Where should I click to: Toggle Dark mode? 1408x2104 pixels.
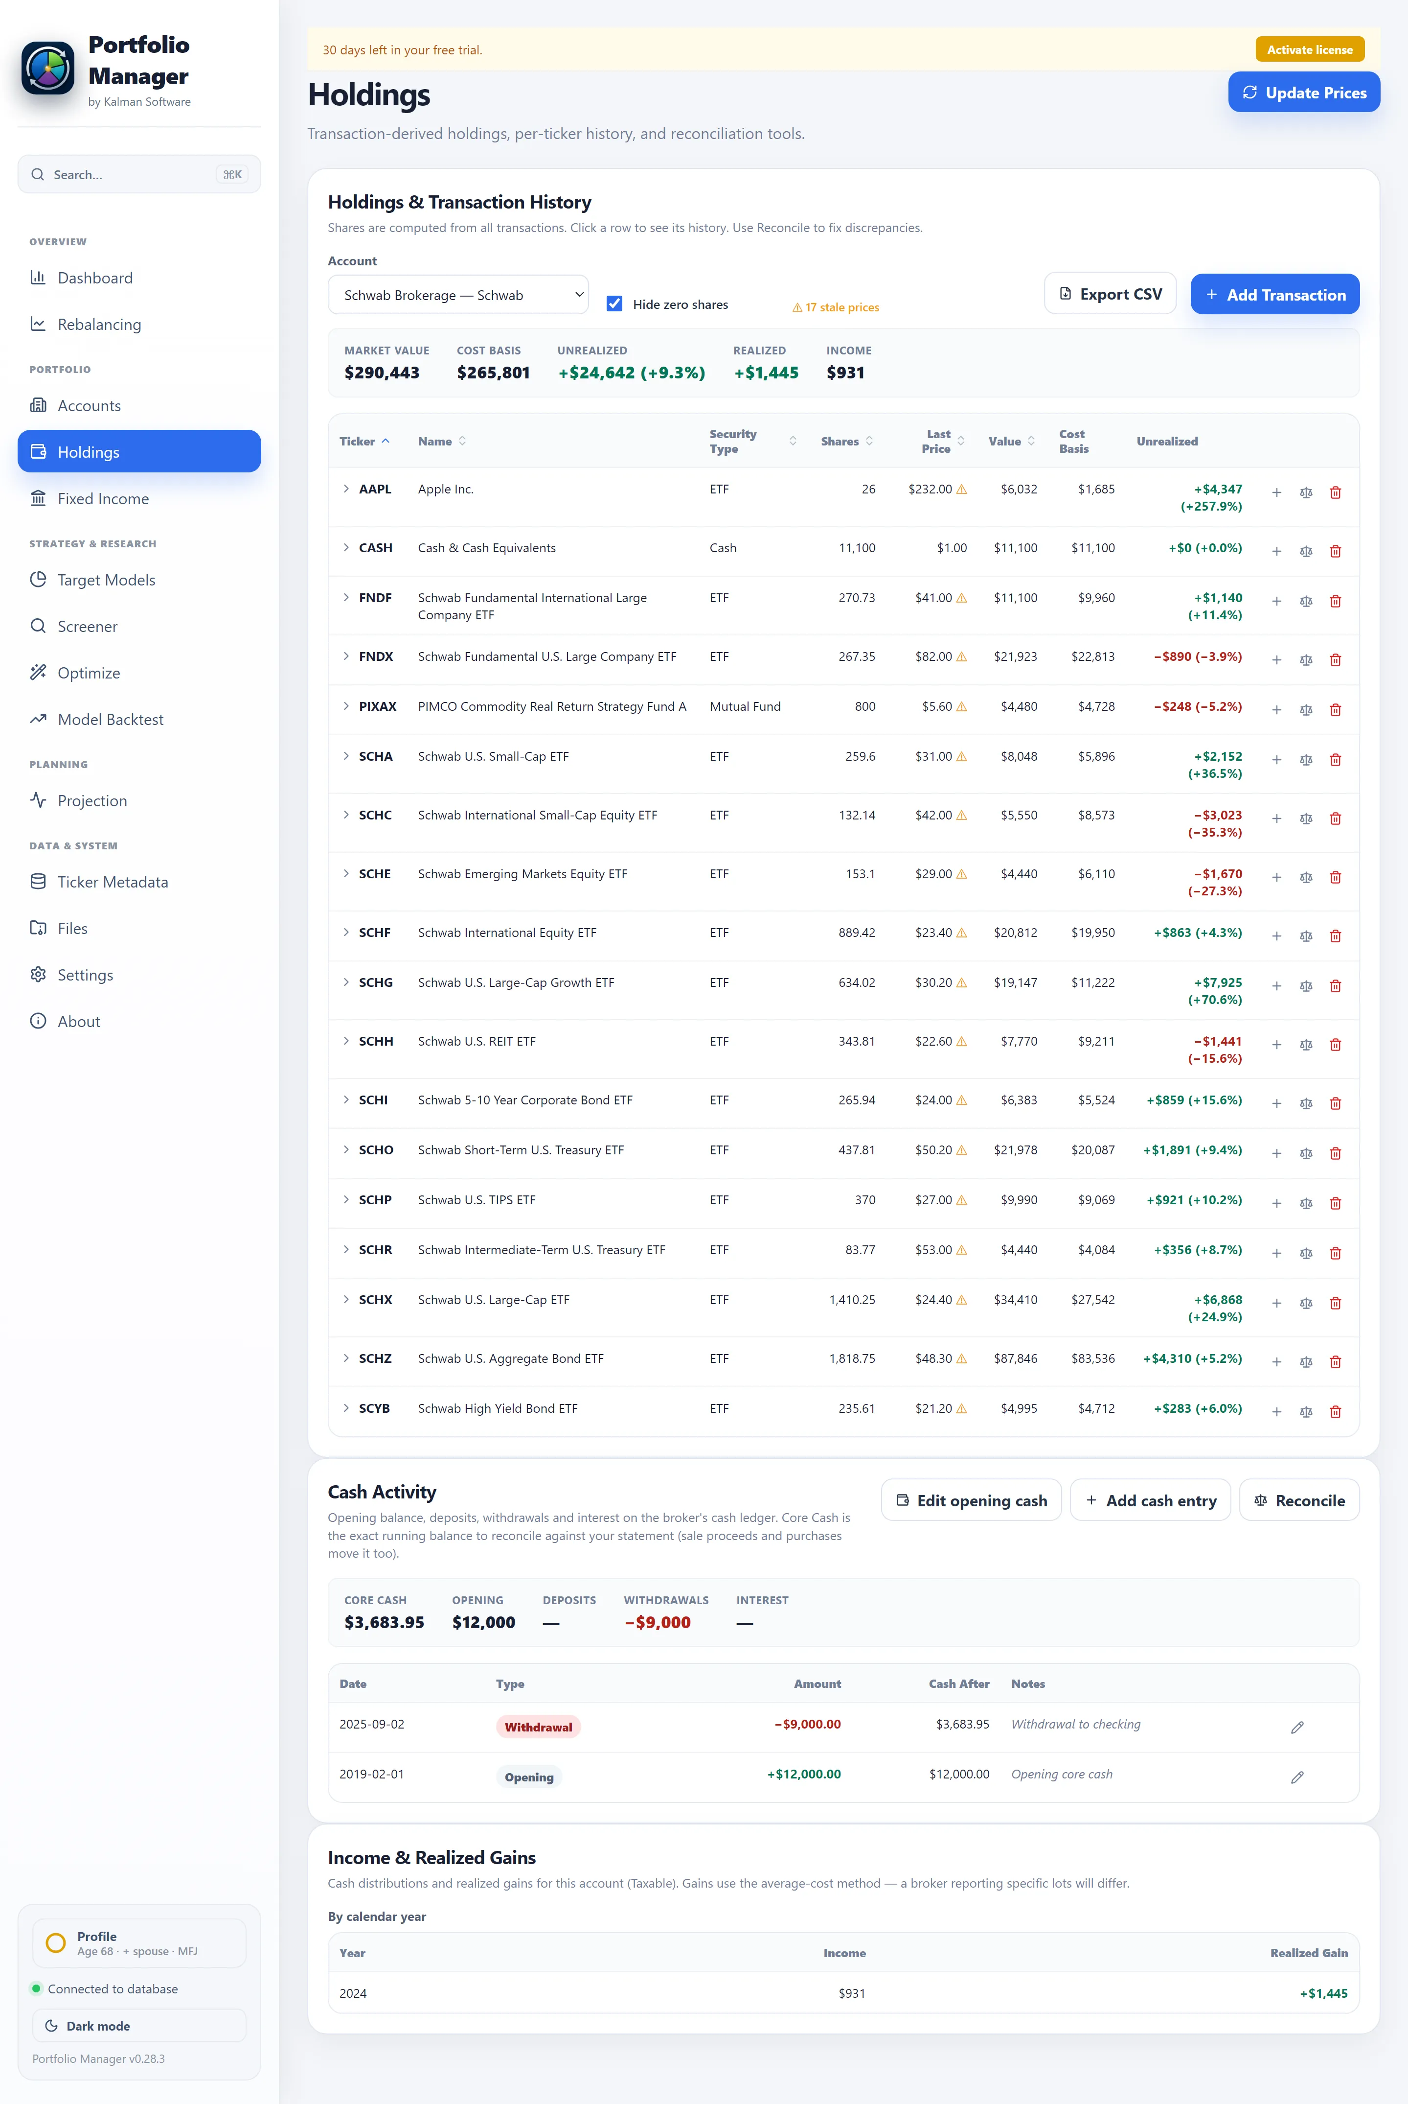139,2026
